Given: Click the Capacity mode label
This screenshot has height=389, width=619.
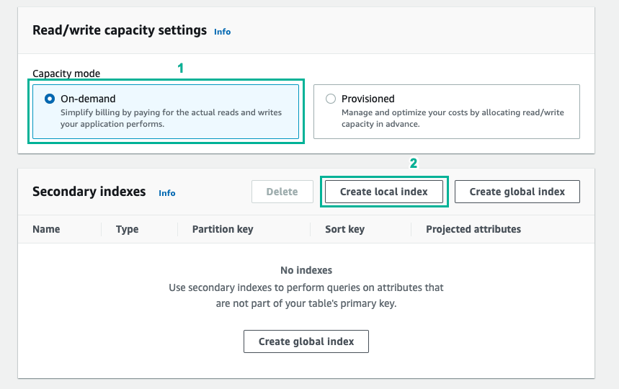Looking at the screenshot, I should click(x=66, y=73).
